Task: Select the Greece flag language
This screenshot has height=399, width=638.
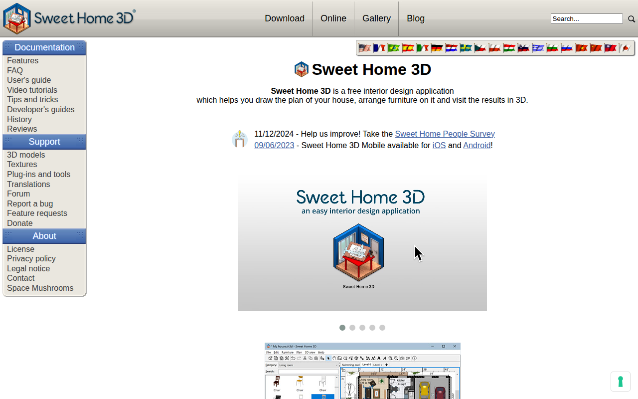Action: [x=538, y=48]
